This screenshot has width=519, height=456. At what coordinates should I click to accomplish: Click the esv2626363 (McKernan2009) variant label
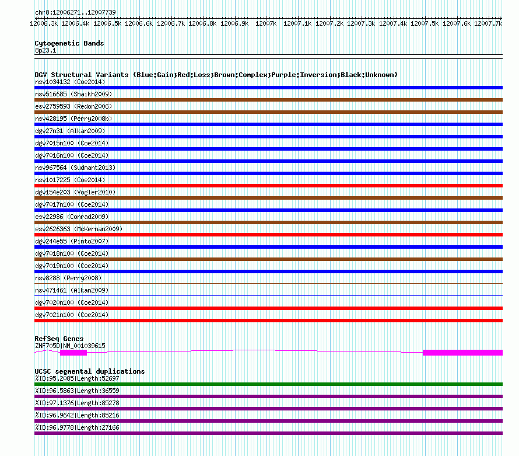79,229
